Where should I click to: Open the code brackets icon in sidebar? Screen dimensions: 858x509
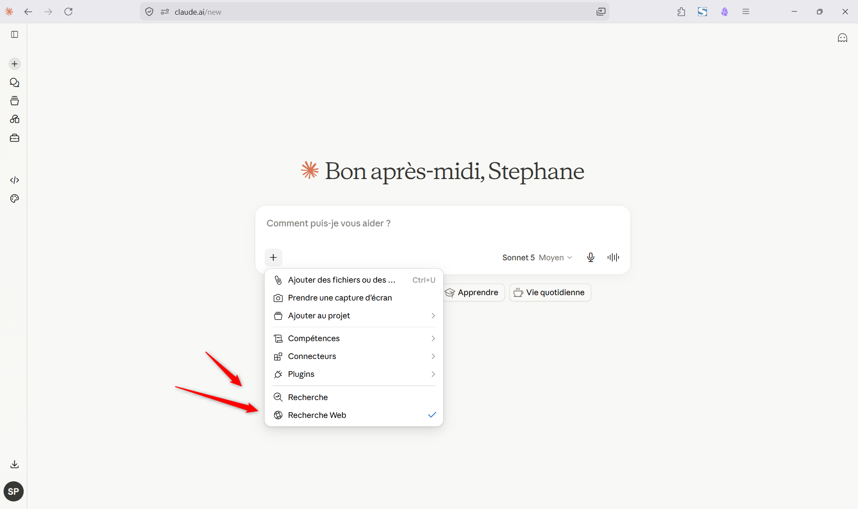(x=14, y=180)
